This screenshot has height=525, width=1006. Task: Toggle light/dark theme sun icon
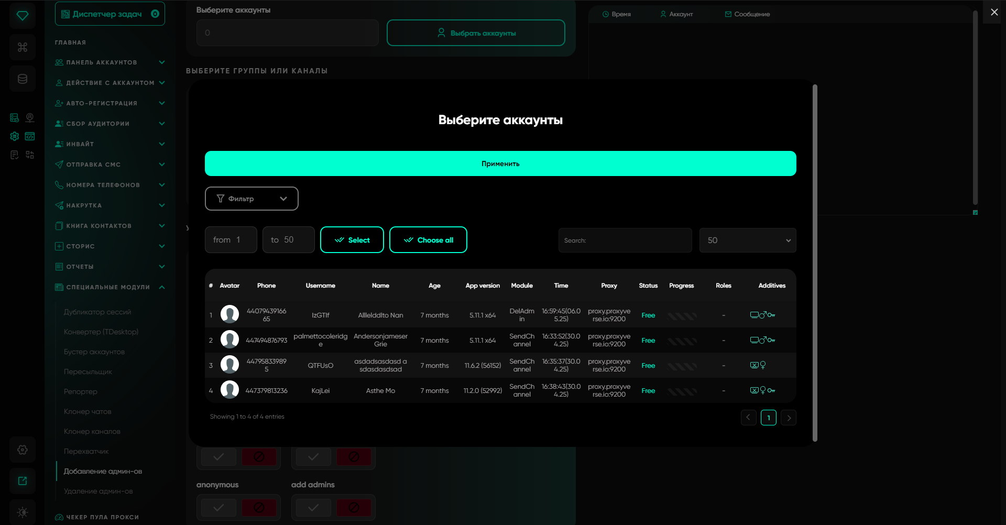[x=22, y=512]
